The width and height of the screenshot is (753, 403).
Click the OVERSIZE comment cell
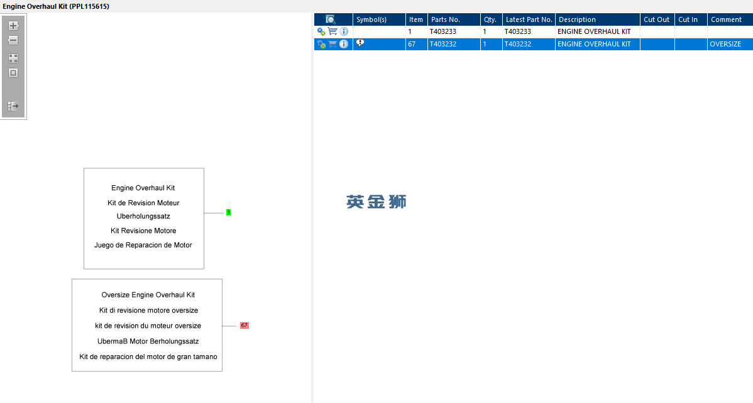point(730,44)
